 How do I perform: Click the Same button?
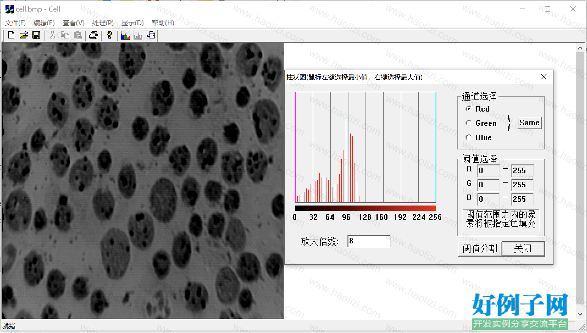tap(530, 123)
